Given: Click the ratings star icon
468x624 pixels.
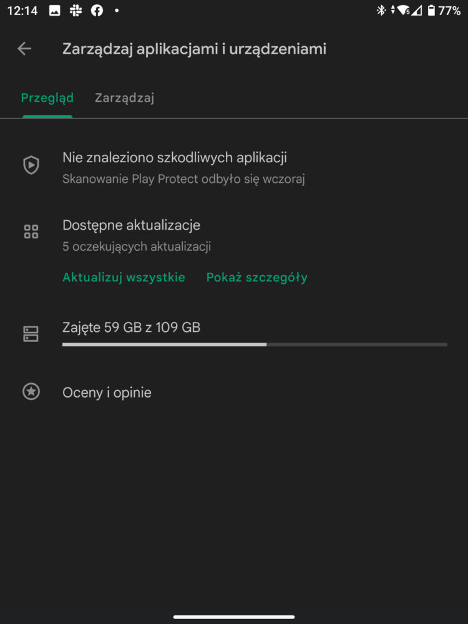Looking at the screenshot, I should click(x=31, y=392).
